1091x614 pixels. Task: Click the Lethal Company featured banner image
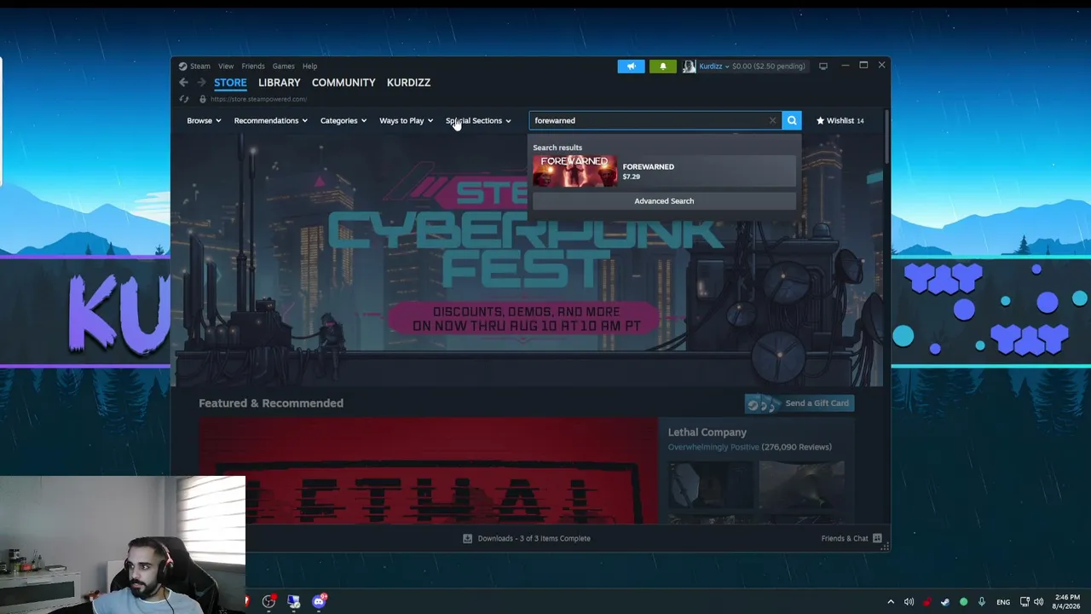tap(428, 470)
